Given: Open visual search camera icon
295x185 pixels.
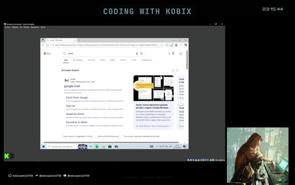Looking at the screenshot, I should pyautogui.click(x=142, y=53).
